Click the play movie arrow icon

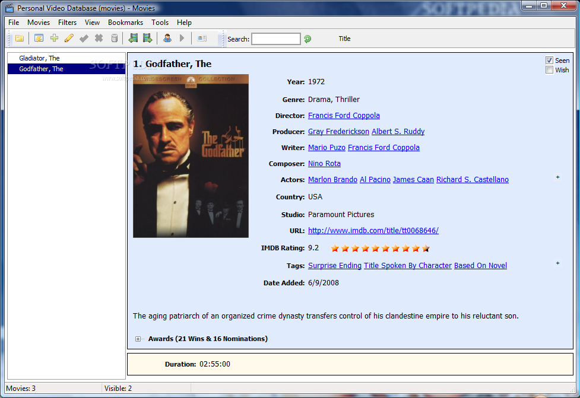click(182, 38)
